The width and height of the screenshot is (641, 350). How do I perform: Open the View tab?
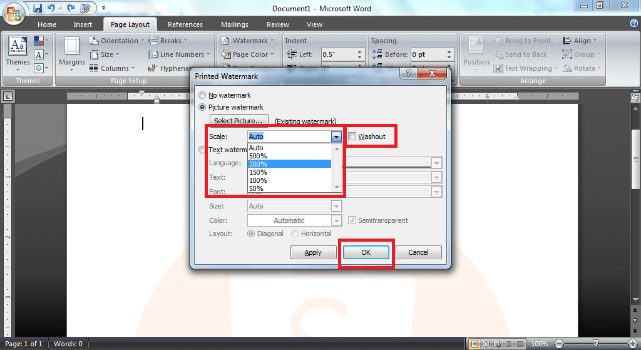314,24
